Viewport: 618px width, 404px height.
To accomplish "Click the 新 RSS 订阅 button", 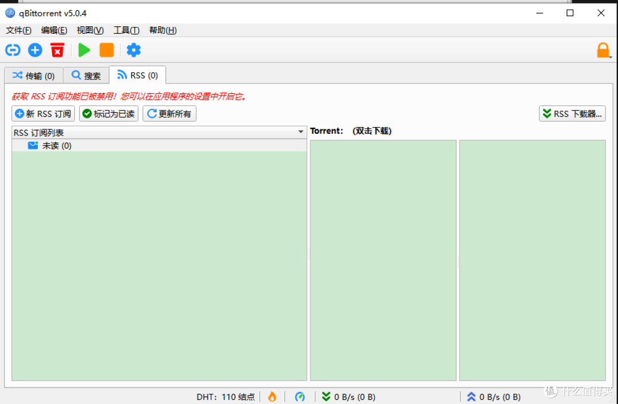I will coord(43,114).
